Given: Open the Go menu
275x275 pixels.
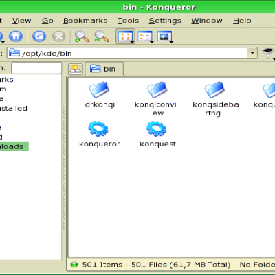Looking at the screenshot, I should [x=47, y=21].
